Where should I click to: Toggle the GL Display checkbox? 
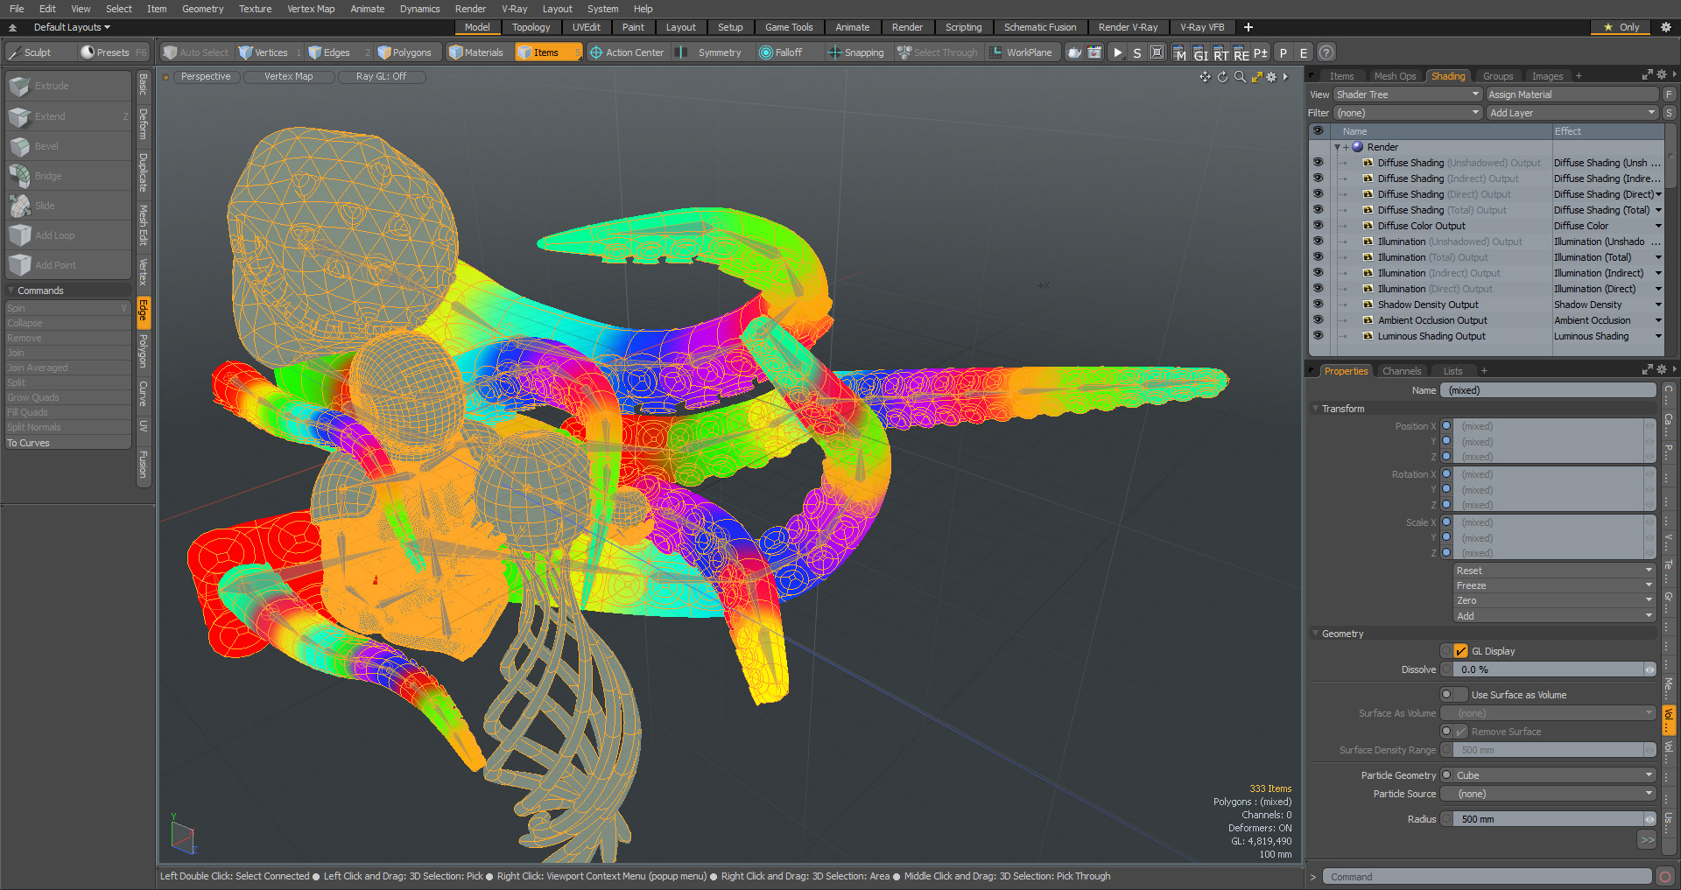[1460, 651]
